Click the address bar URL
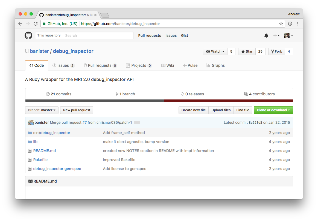This screenshot has width=318, height=221. pos(121,24)
